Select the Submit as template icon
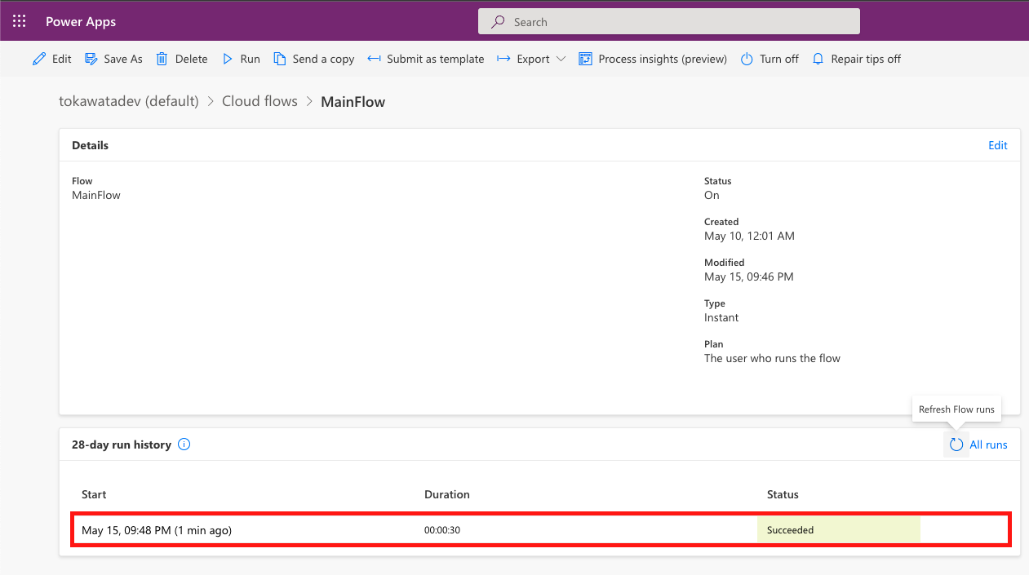This screenshot has width=1029, height=575. click(374, 59)
